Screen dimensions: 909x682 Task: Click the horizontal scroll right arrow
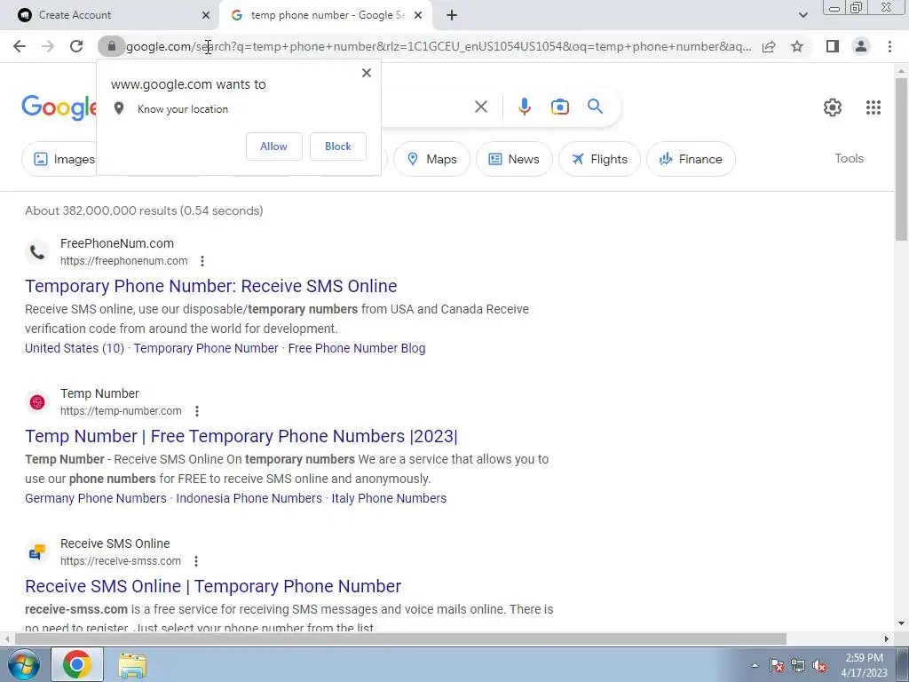click(887, 639)
